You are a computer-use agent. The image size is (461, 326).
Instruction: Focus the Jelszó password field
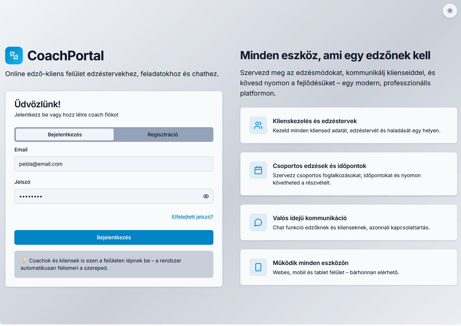coord(107,196)
